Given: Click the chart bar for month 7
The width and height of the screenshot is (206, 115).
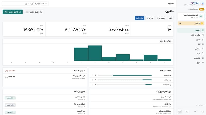Looking at the screenshot, I should tap(81, 54).
